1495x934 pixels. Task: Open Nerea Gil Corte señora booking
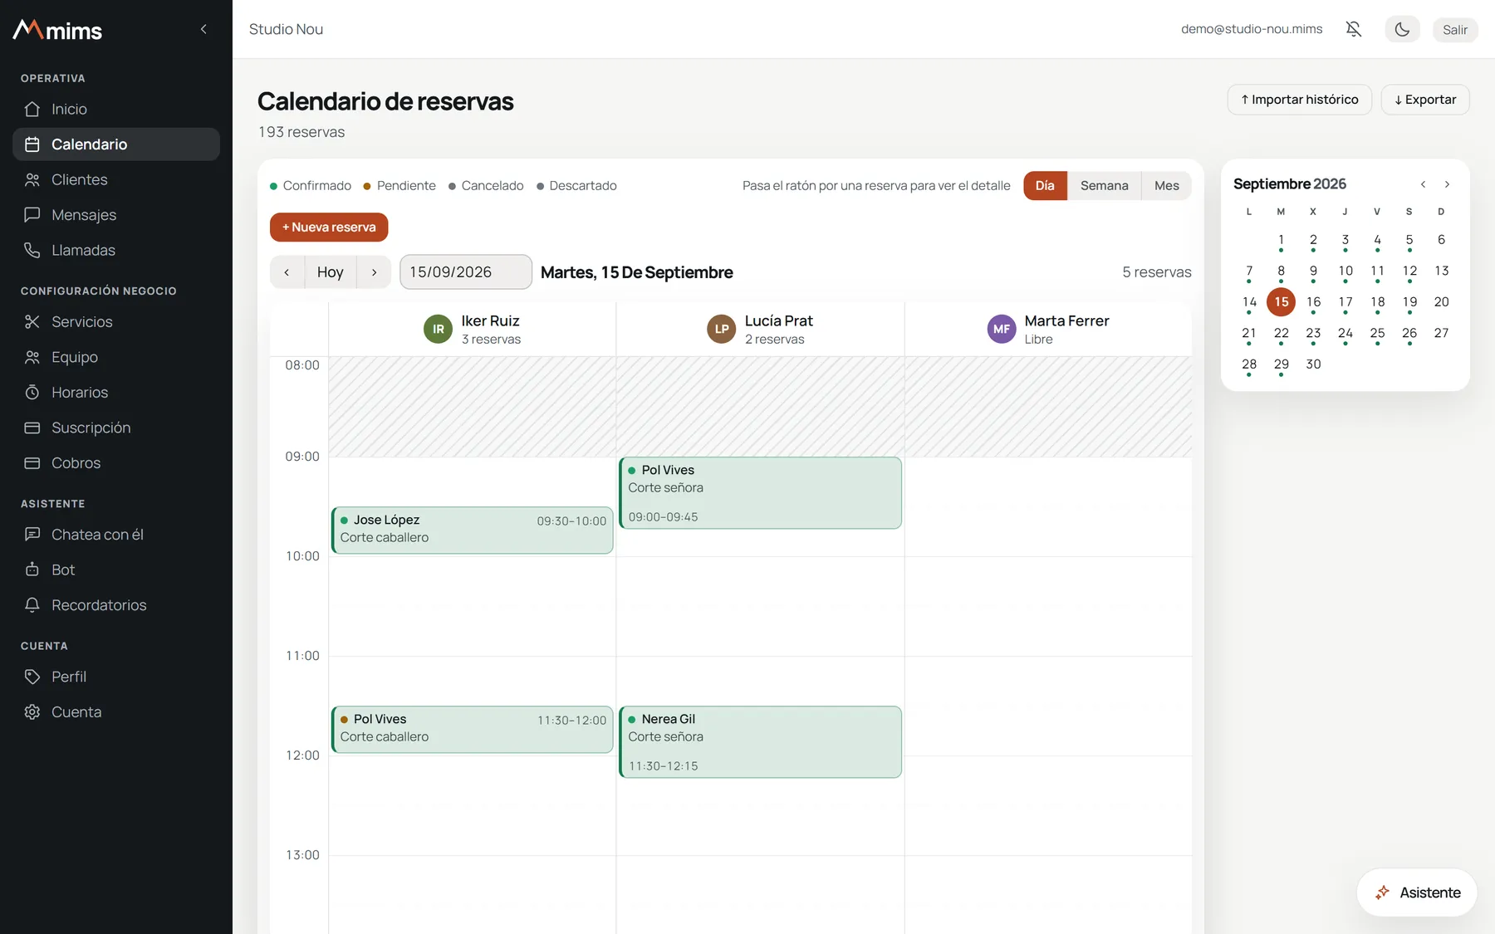click(760, 741)
